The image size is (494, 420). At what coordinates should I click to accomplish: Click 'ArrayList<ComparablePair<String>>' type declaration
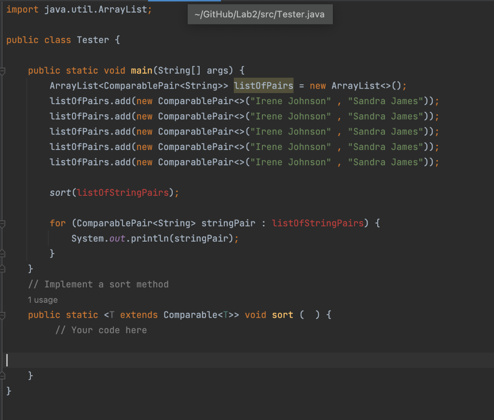tap(139, 86)
